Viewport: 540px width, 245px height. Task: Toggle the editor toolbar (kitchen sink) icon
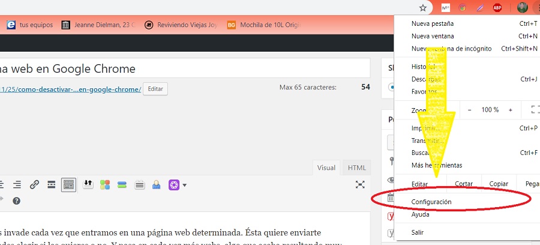pos(68,185)
